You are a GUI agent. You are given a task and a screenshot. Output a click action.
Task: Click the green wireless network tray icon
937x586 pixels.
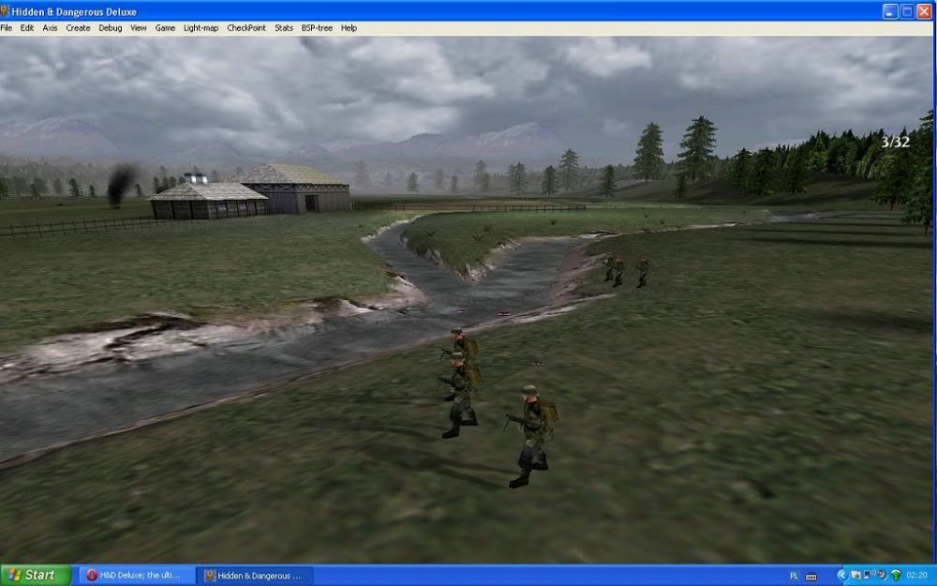[x=896, y=576]
